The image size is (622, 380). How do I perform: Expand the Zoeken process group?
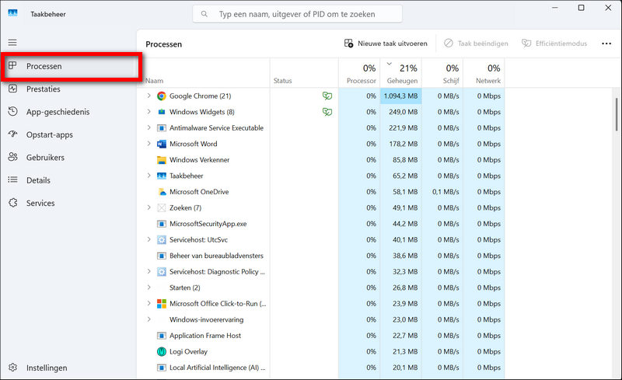149,207
